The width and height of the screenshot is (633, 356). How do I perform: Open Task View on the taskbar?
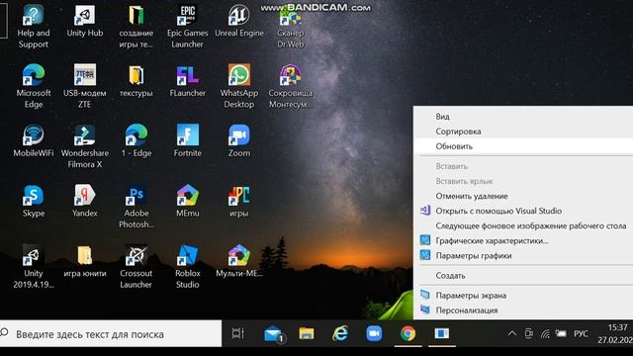coord(238,333)
